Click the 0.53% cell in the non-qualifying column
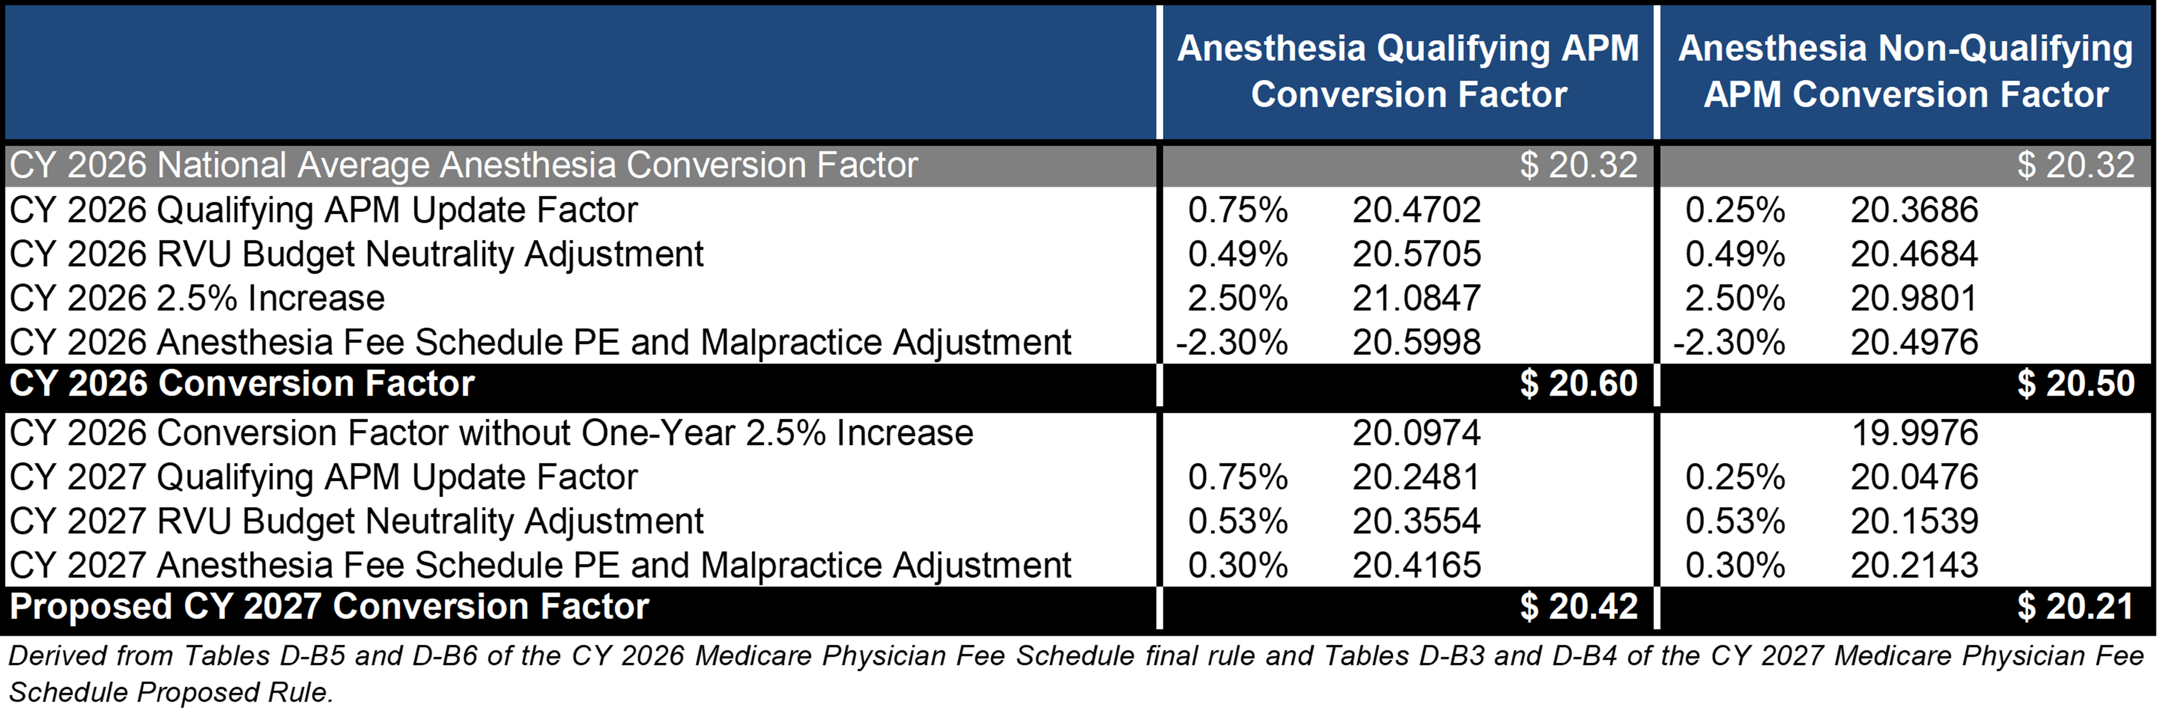Image resolution: width=2157 pixels, height=715 pixels. 1735,521
